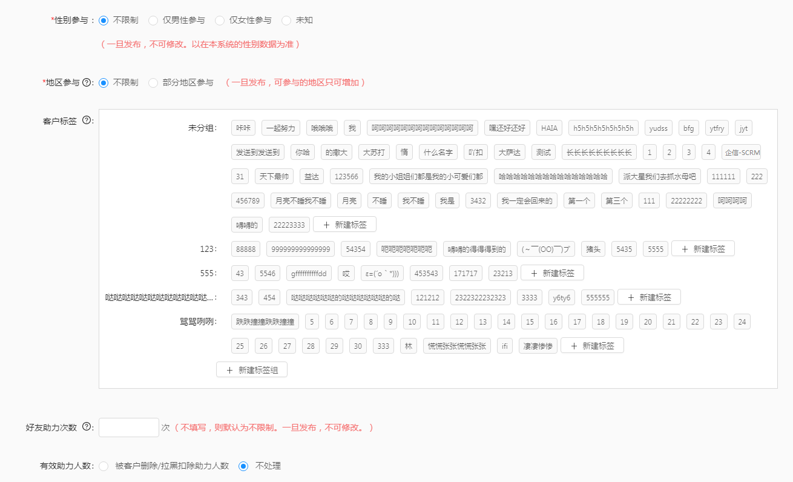Add a new tag in the 未分组 group
The image size is (793, 482).
coord(344,225)
